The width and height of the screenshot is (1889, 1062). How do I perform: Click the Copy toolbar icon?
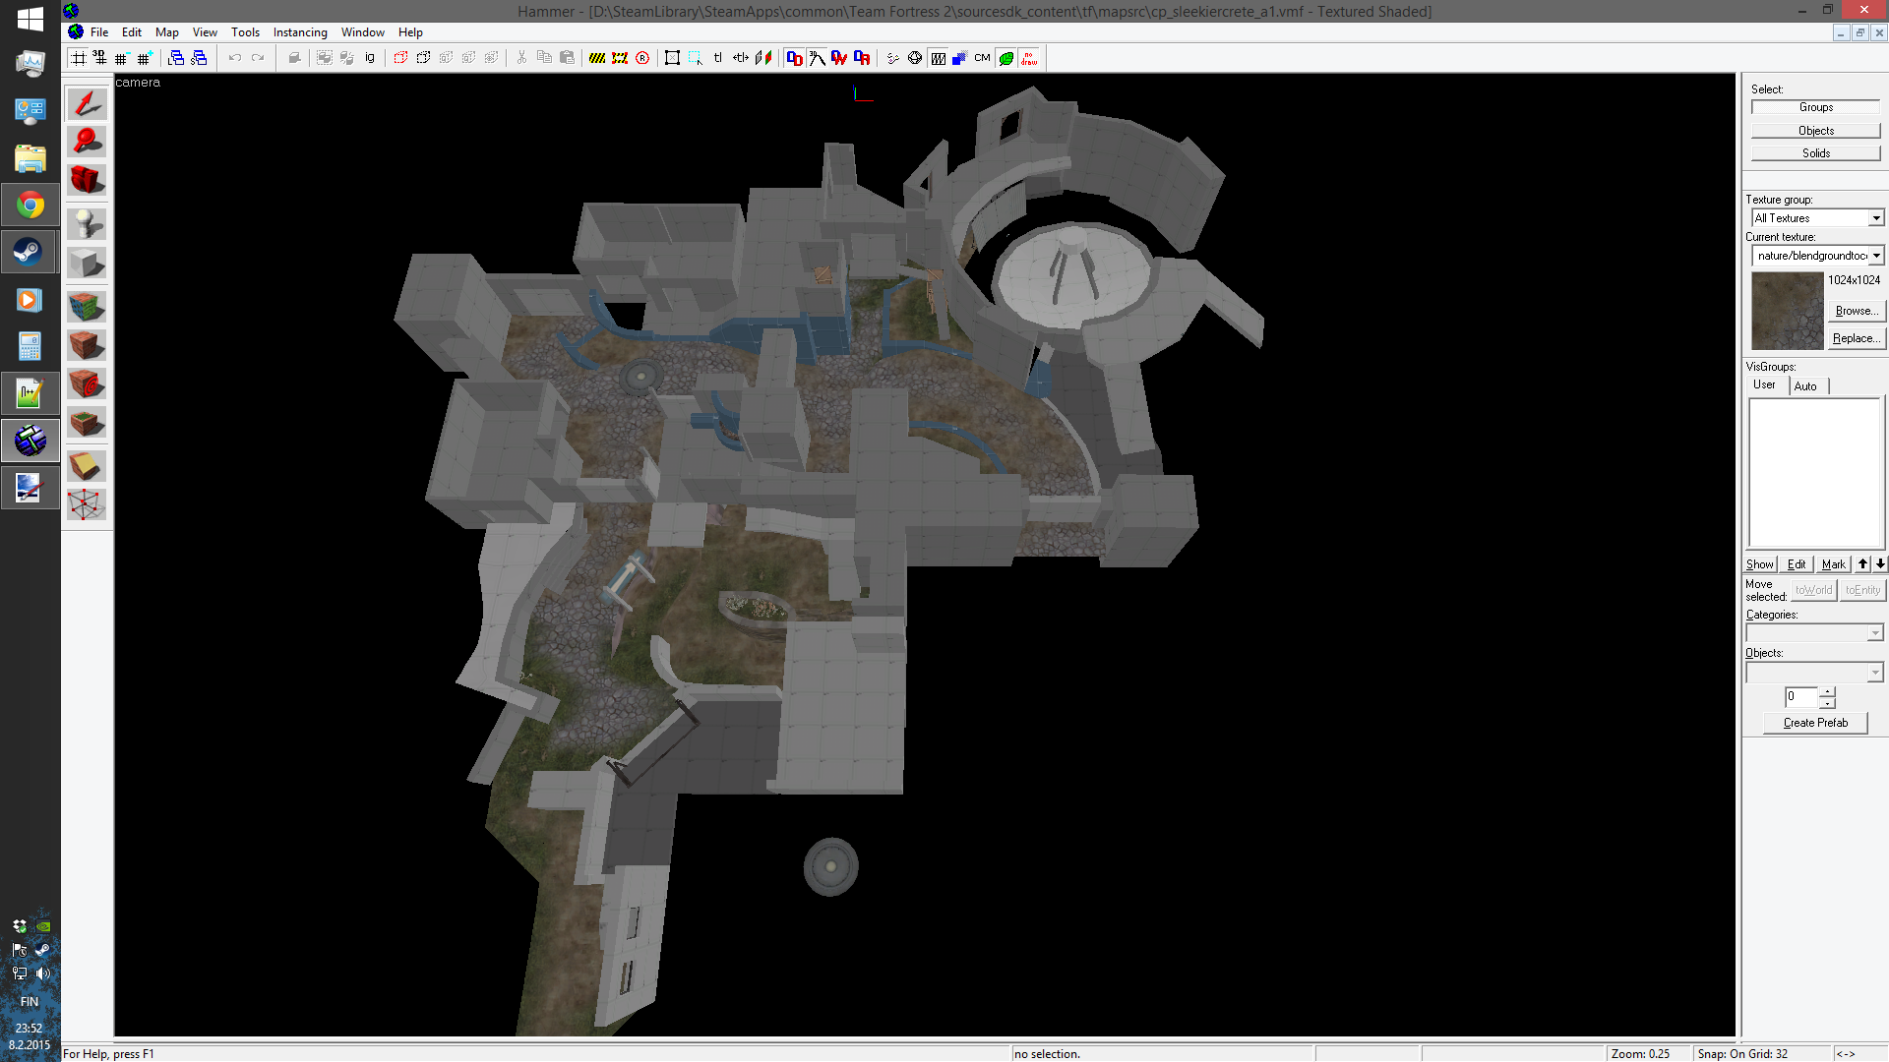(x=544, y=58)
